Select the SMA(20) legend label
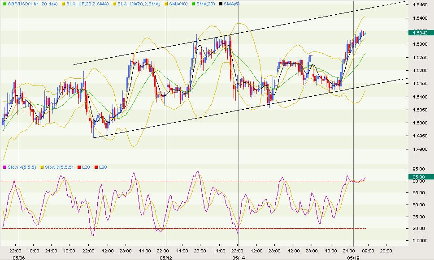Viewport: 434px width, 260px height. (206, 4)
